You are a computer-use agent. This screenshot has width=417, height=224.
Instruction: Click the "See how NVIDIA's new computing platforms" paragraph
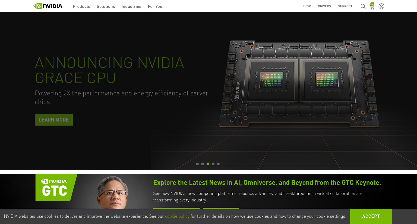tap(258, 197)
